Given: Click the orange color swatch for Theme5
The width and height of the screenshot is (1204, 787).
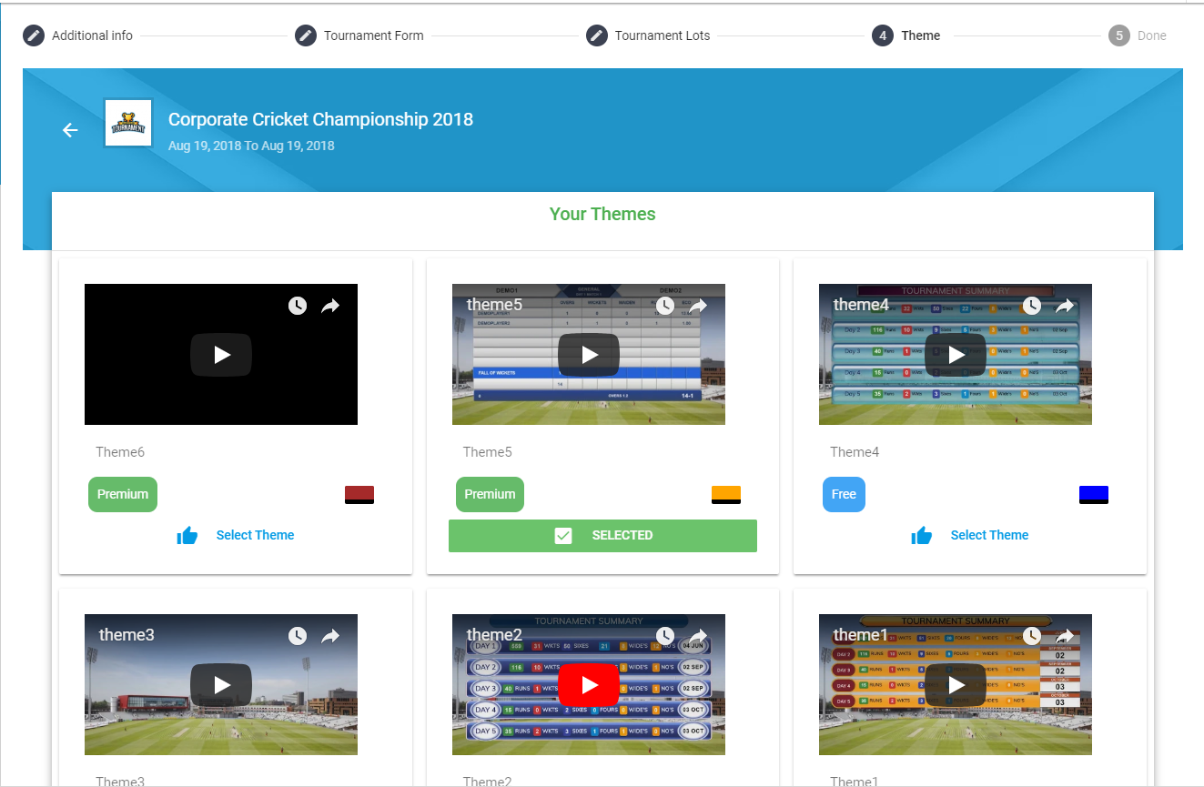Looking at the screenshot, I should (x=726, y=495).
